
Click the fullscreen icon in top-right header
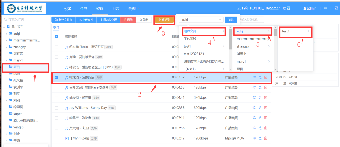coord(336,8)
